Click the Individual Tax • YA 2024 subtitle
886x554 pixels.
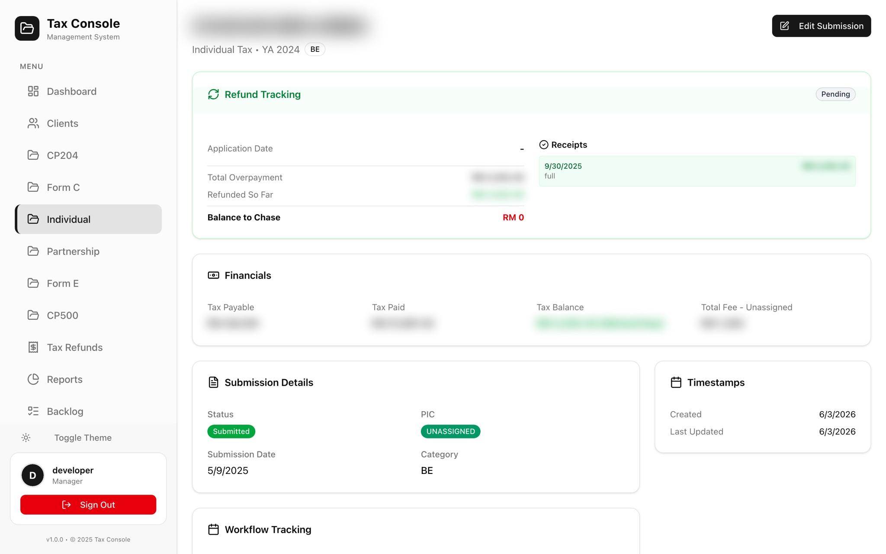point(245,49)
